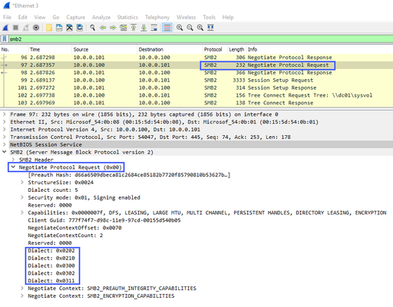
Task: Open the Analyze menu
Action: [x=101, y=17]
